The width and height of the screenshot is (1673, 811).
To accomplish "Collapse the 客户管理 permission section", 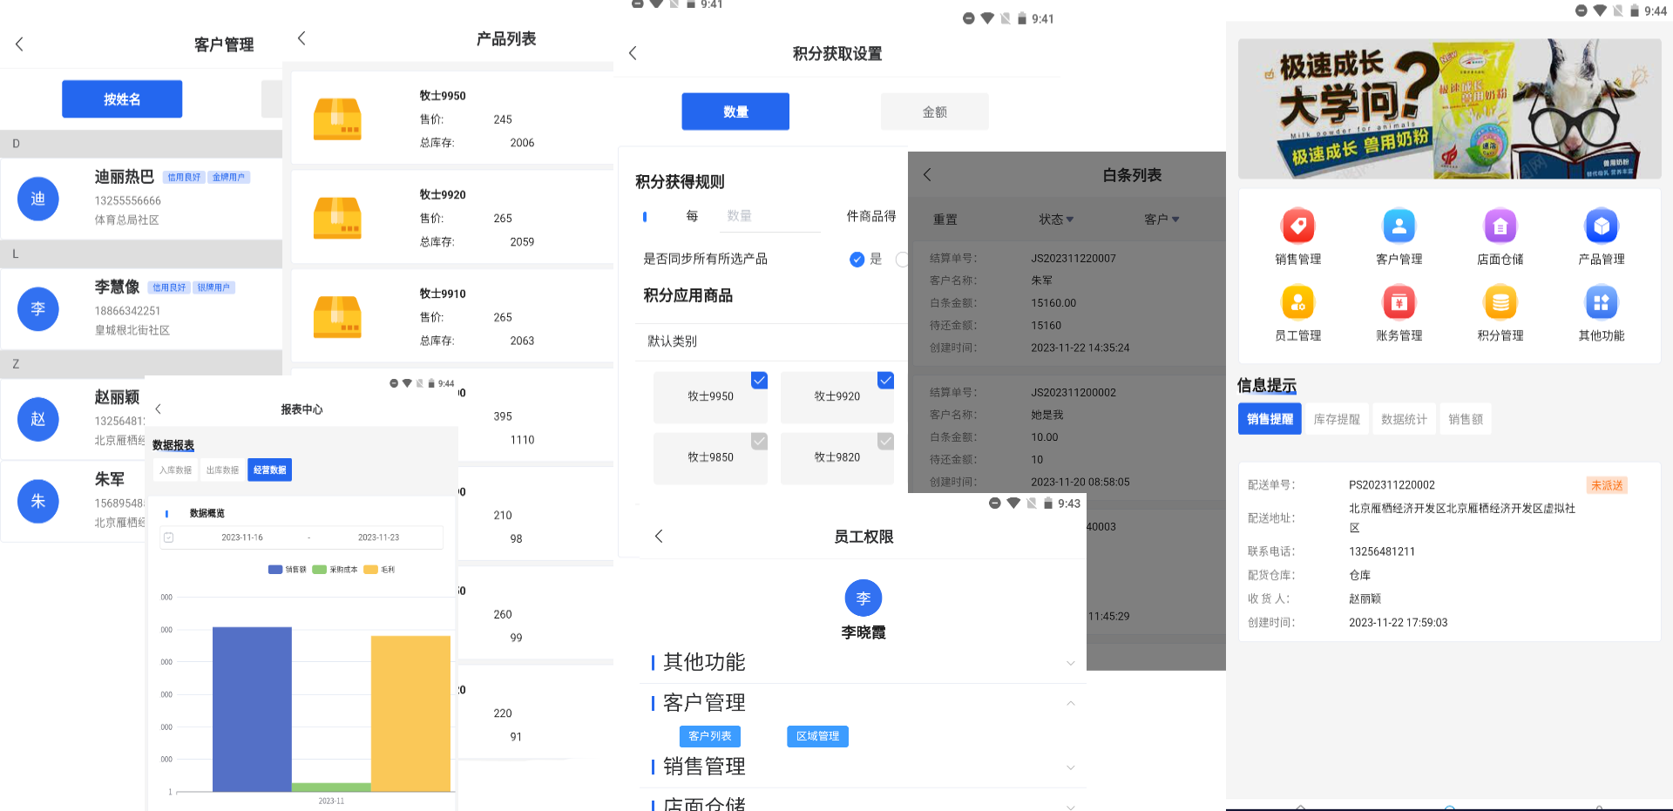I will click(1070, 704).
